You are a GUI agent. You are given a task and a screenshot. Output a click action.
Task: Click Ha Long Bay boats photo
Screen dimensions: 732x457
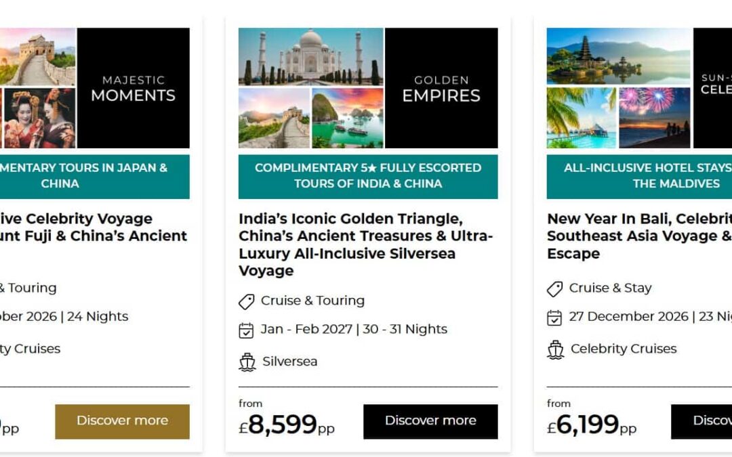click(x=347, y=118)
